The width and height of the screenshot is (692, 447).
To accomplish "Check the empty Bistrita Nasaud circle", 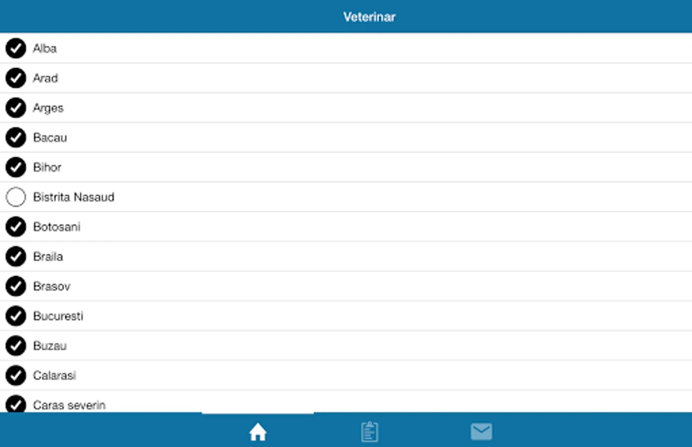I will point(16,197).
